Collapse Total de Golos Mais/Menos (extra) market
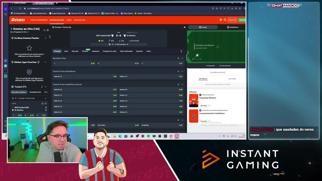This screenshot has width=322, height=181. pos(182,84)
